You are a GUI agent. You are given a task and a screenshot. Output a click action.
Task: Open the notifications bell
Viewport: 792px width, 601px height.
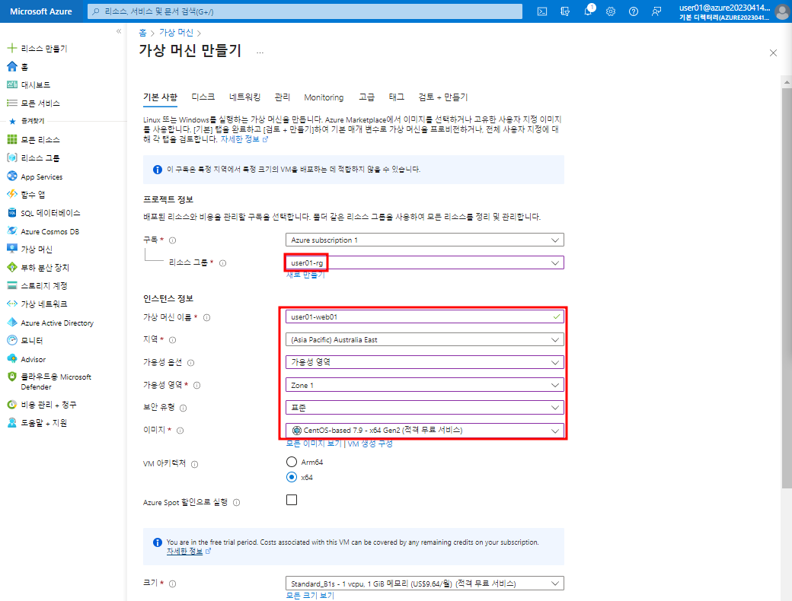point(588,11)
